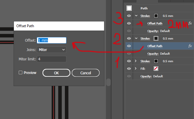
Task: Expand the collapsed Stroke row chevron
Action: 135,61
